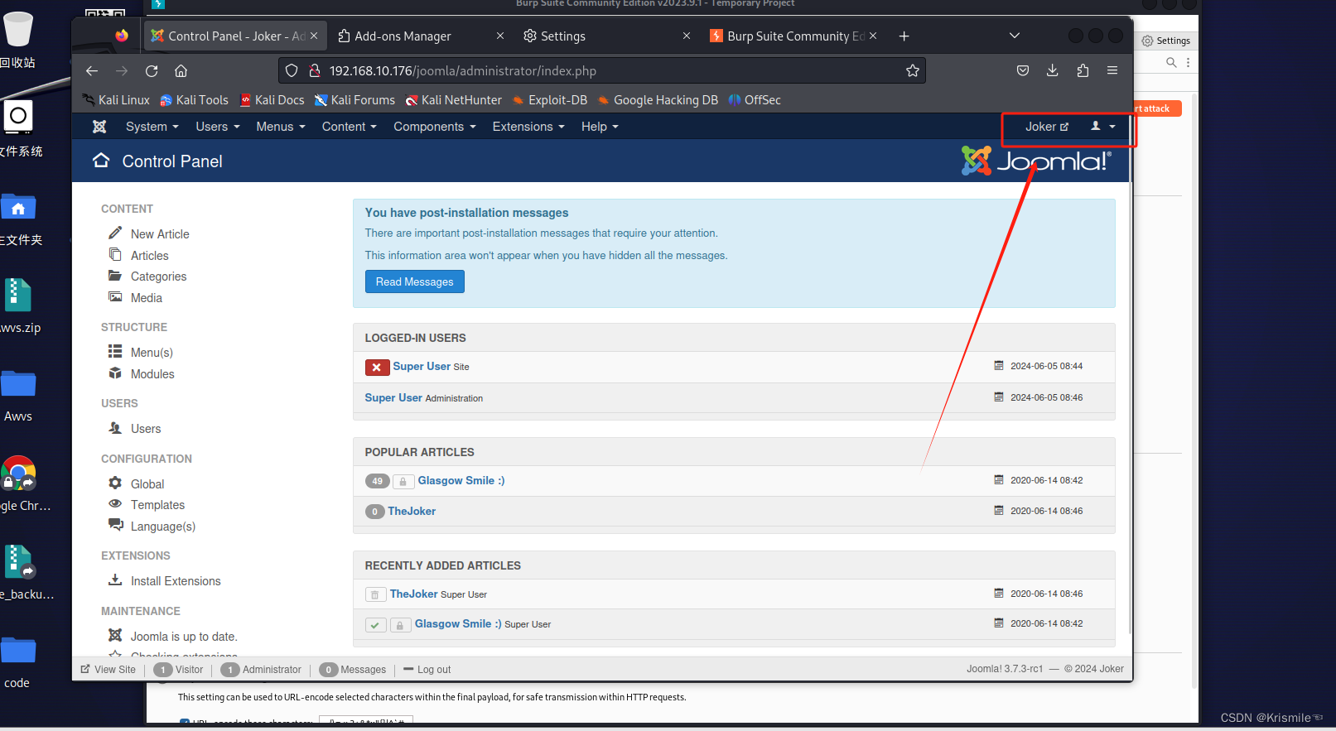Click Log out in the status bar
The width and height of the screenshot is (1336, 731).
click(427, 670)
